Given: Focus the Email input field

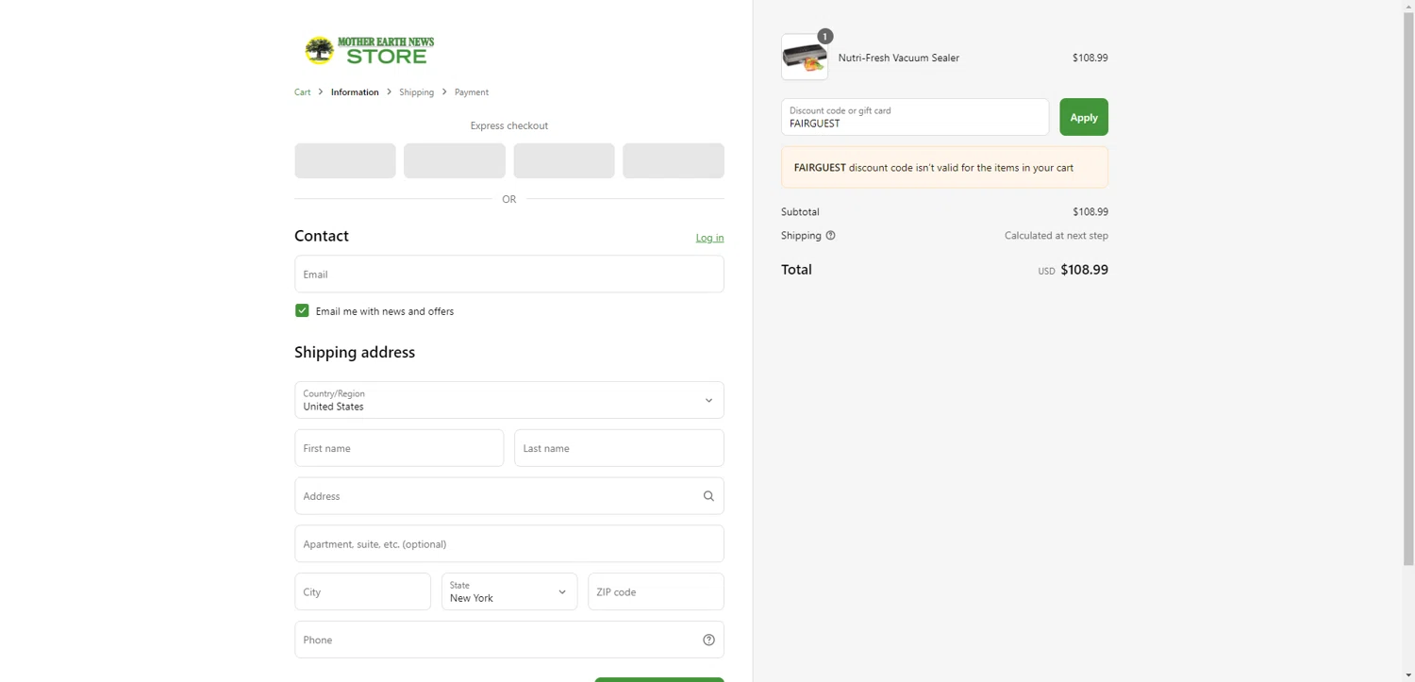Looking at the screenshot, I should 509,274.
